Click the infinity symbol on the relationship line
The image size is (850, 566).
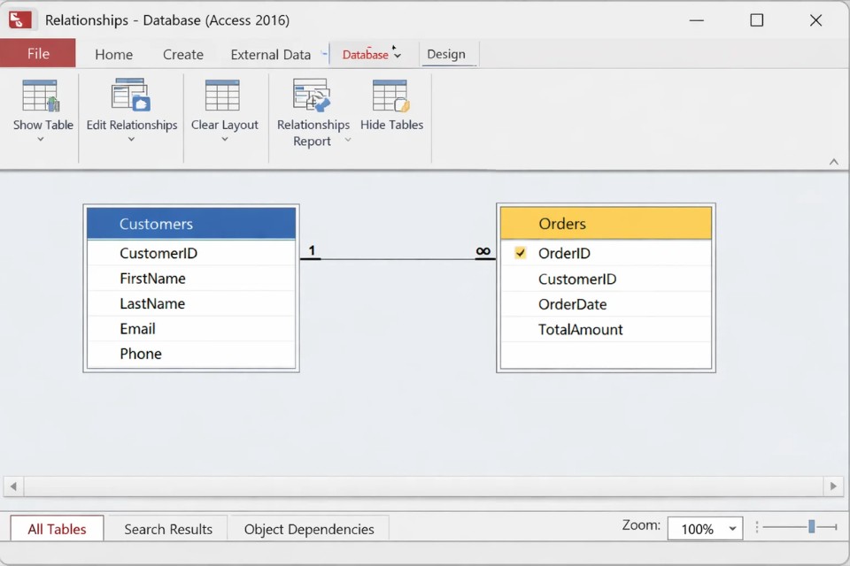(483, 252)
